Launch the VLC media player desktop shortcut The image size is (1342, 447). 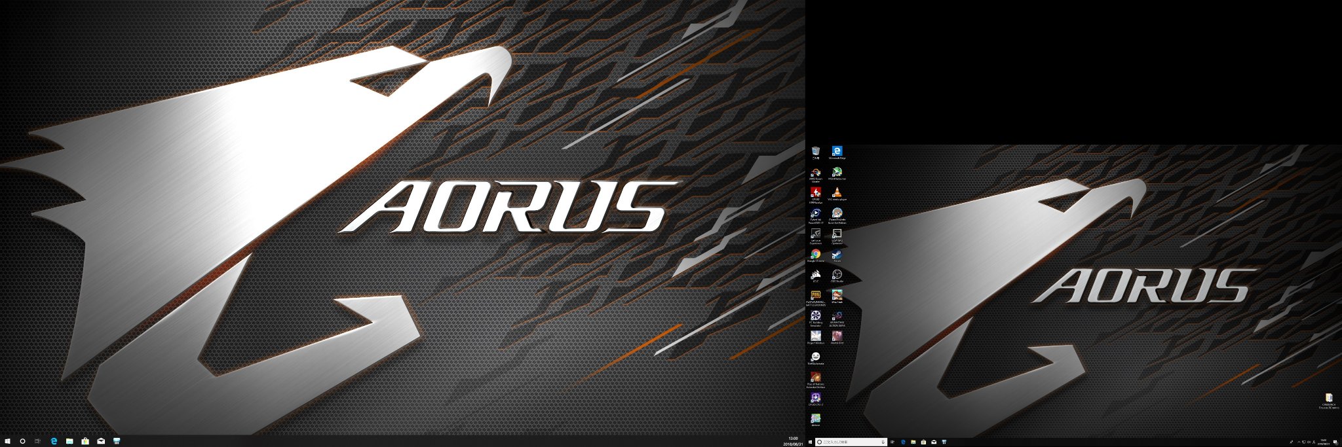coord(837,194)
